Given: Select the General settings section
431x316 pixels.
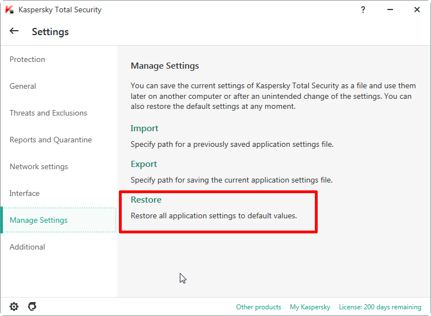Looking at the screenshot, I should click(23, 86).
